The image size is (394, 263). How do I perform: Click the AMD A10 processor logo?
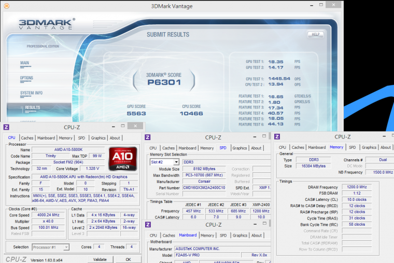pyautogui.click(x=122, y=158)
